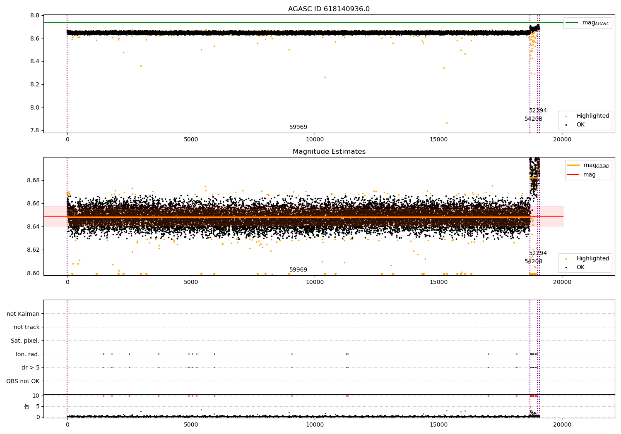Click the 'dr > 5' axis label
Screen dimensions: 621x434
[x=31, y=367]
